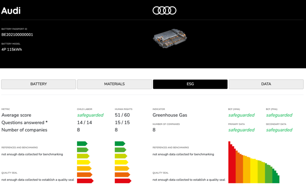
Task: Click the battery pack image
Action: [x=169, y=38]
